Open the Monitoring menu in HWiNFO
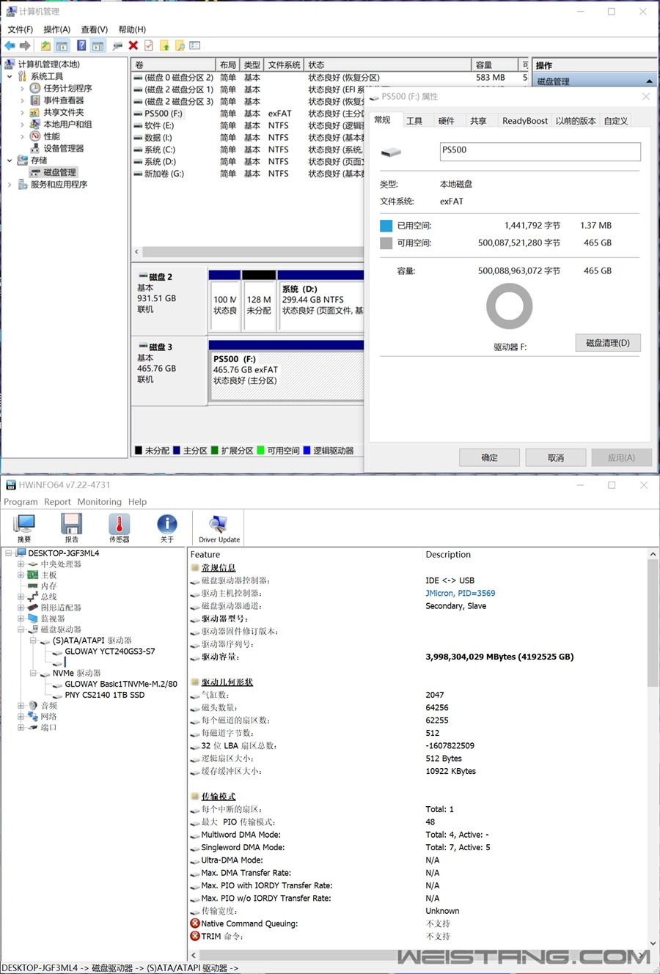 tap(100, 502)
